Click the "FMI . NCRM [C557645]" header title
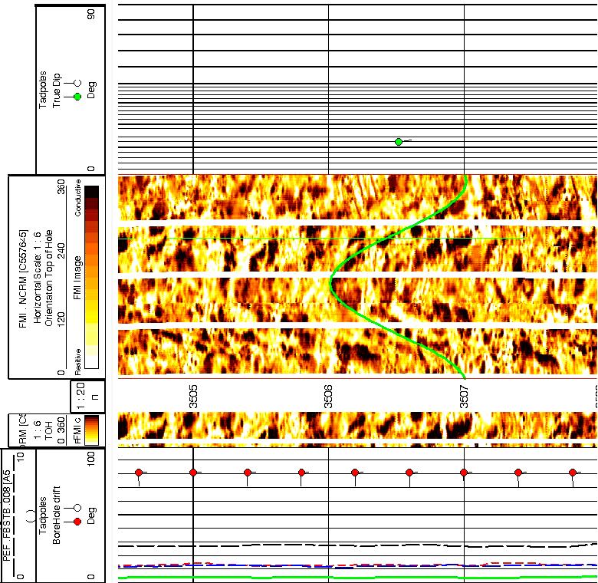This screenshot has height=583, width=598. point(23,278)
